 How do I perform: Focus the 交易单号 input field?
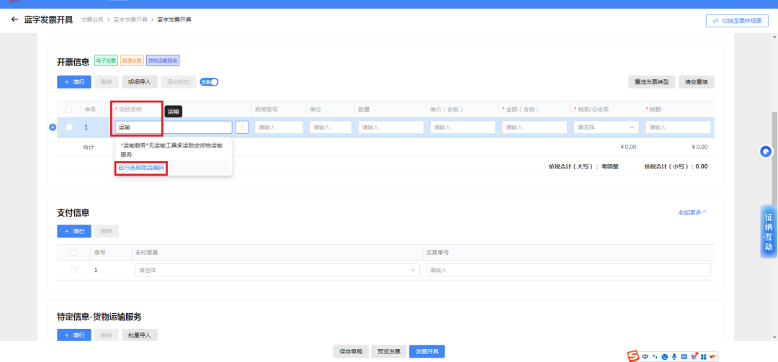pyautogui.click(x=568, y=271)
